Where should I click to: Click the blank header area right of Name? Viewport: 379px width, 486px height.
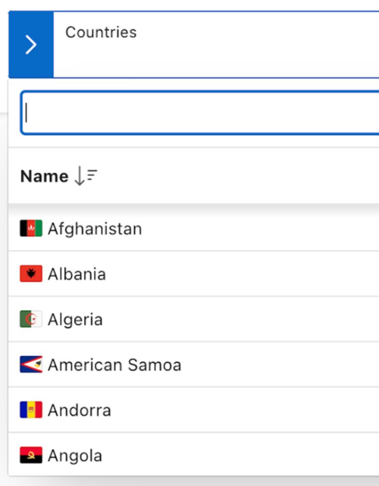(239, 176)
